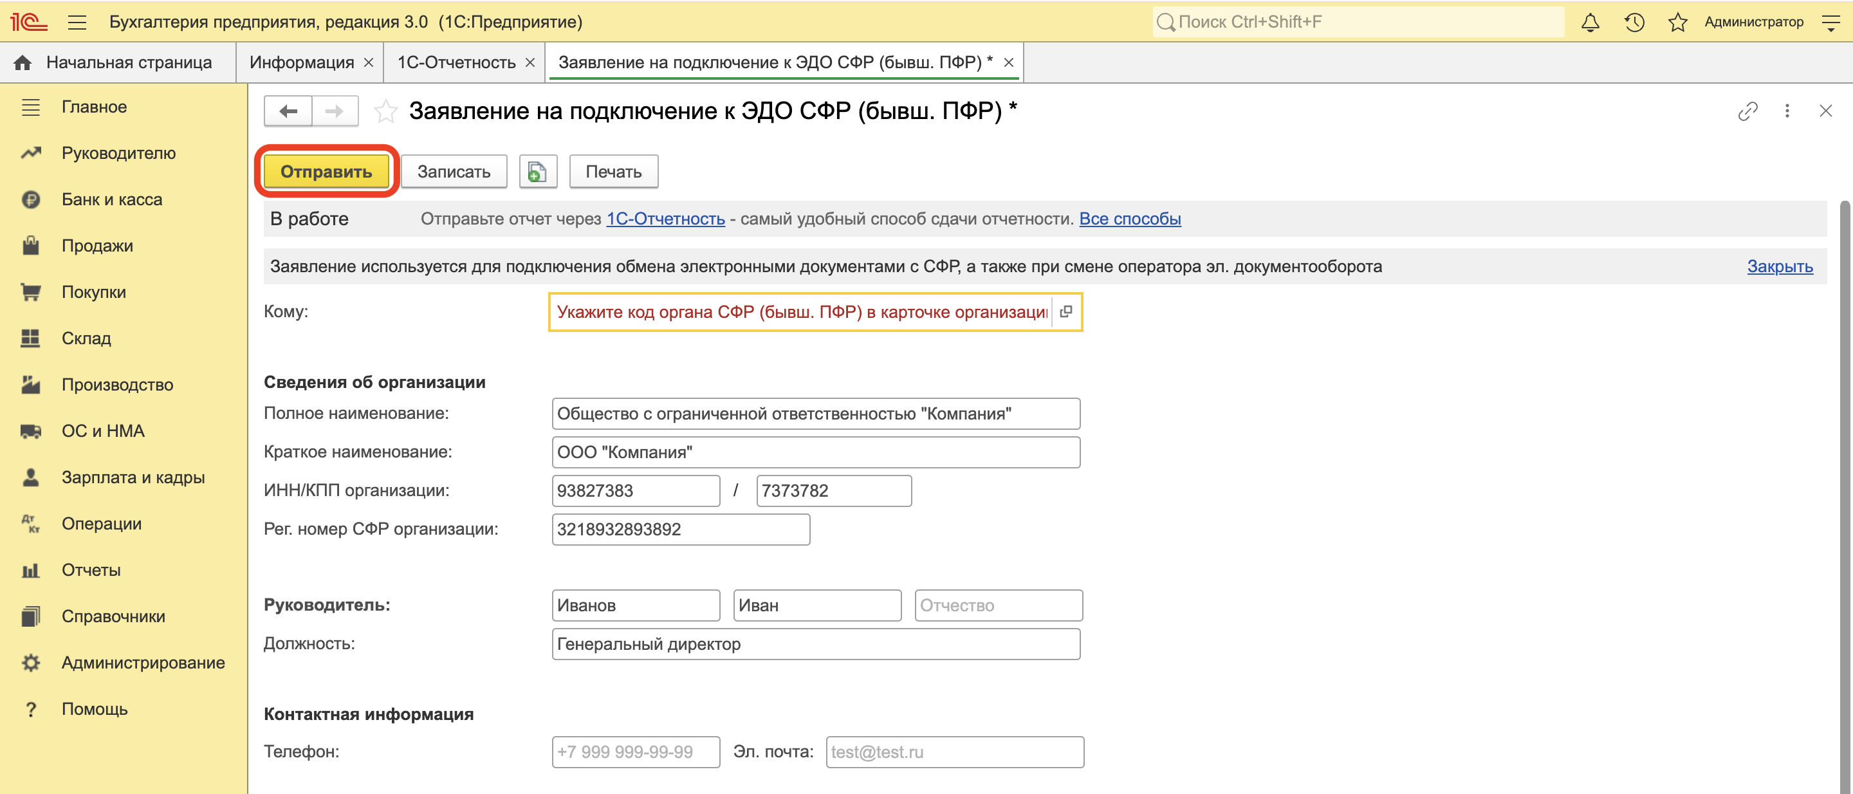Add this form to favorites star

pyautogui.click(x=385, y=111)
